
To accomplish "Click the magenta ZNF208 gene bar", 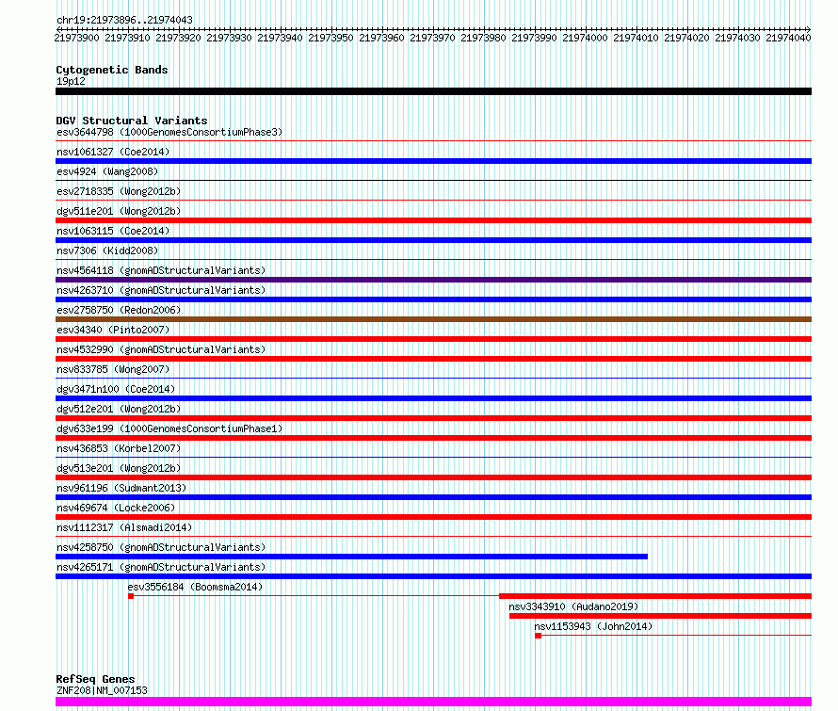I will (433, 702).
